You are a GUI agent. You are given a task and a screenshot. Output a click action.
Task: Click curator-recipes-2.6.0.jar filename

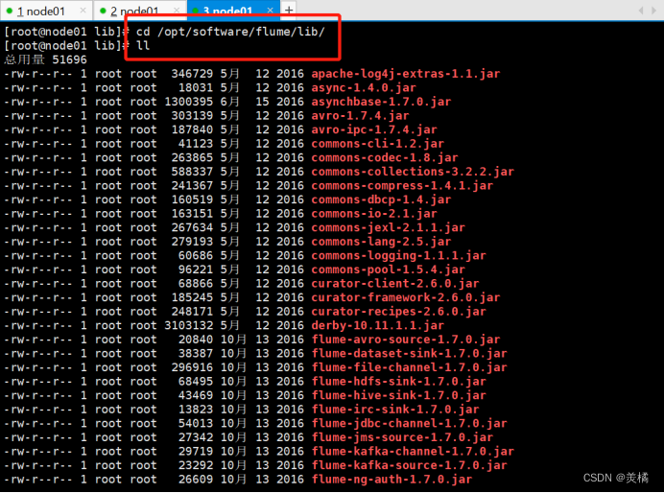(x=399, y=311)
